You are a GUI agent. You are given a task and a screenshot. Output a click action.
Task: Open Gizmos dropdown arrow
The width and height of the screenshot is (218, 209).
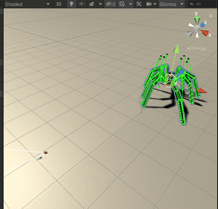tap(182, 4)
